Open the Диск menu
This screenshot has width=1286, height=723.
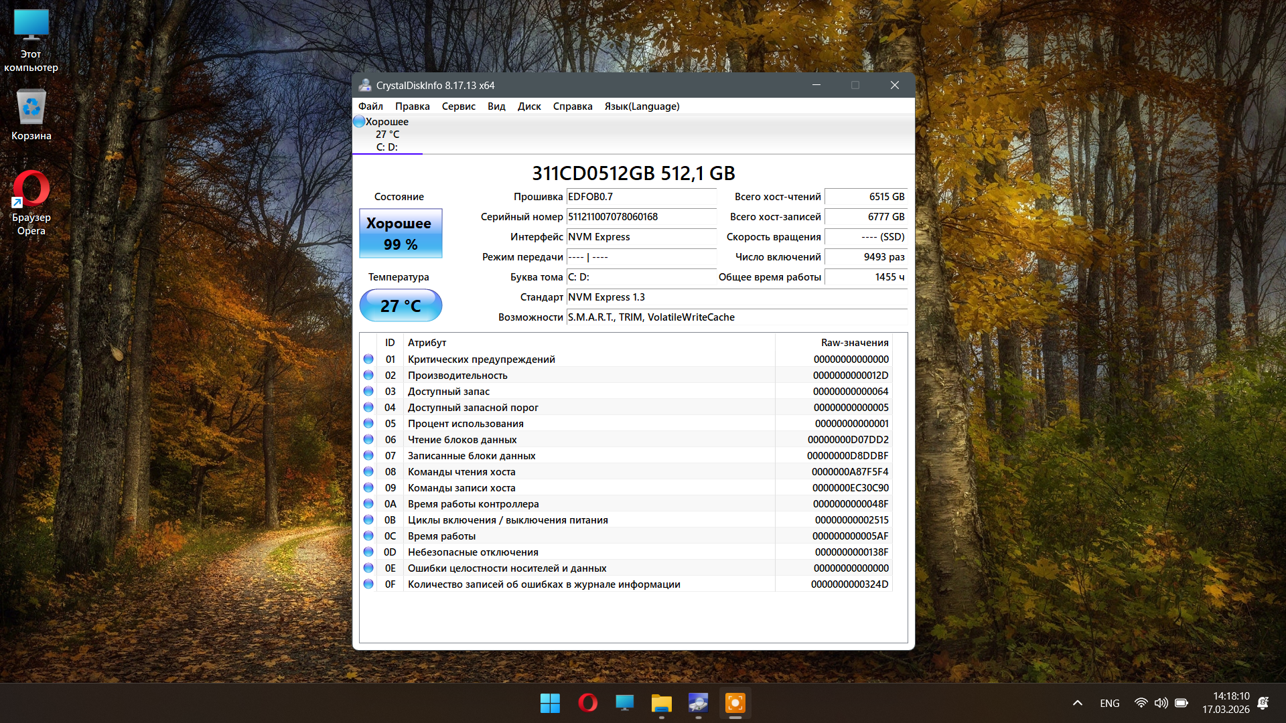pyautogui.click(x=528, y=106)
